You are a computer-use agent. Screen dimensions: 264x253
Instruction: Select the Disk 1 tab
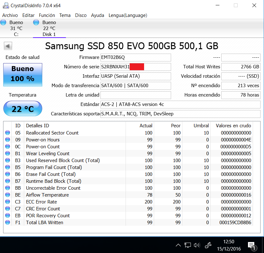click(x=49, y=28)
